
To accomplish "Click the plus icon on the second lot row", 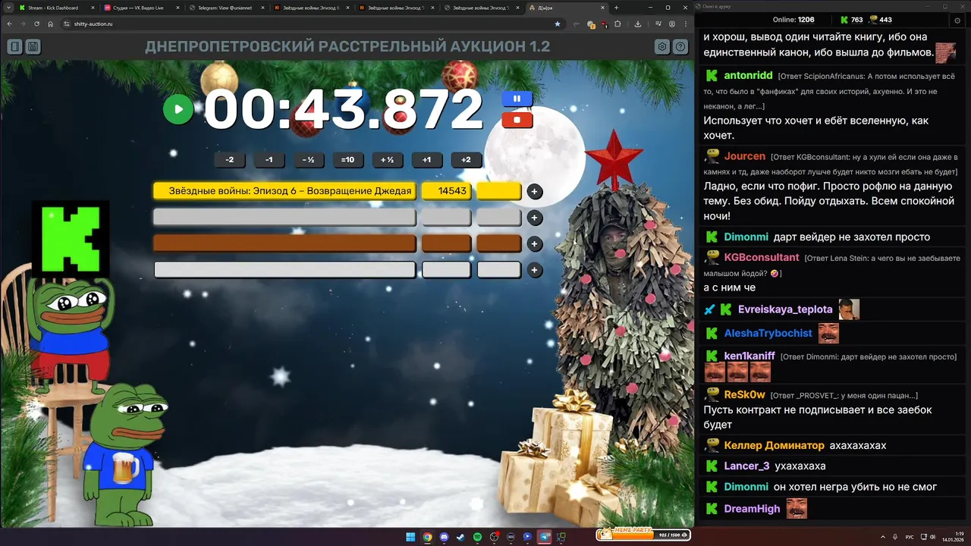I will [x=535, y=218].
